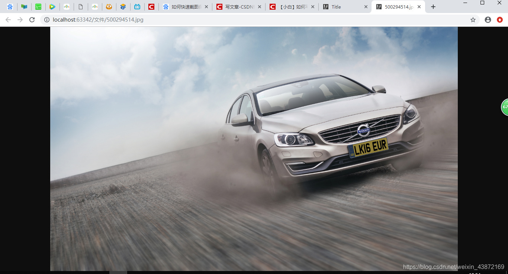Select the sound-wave tab beside the orange face tab
Screen dimensions: 508x274
(95, 7)
